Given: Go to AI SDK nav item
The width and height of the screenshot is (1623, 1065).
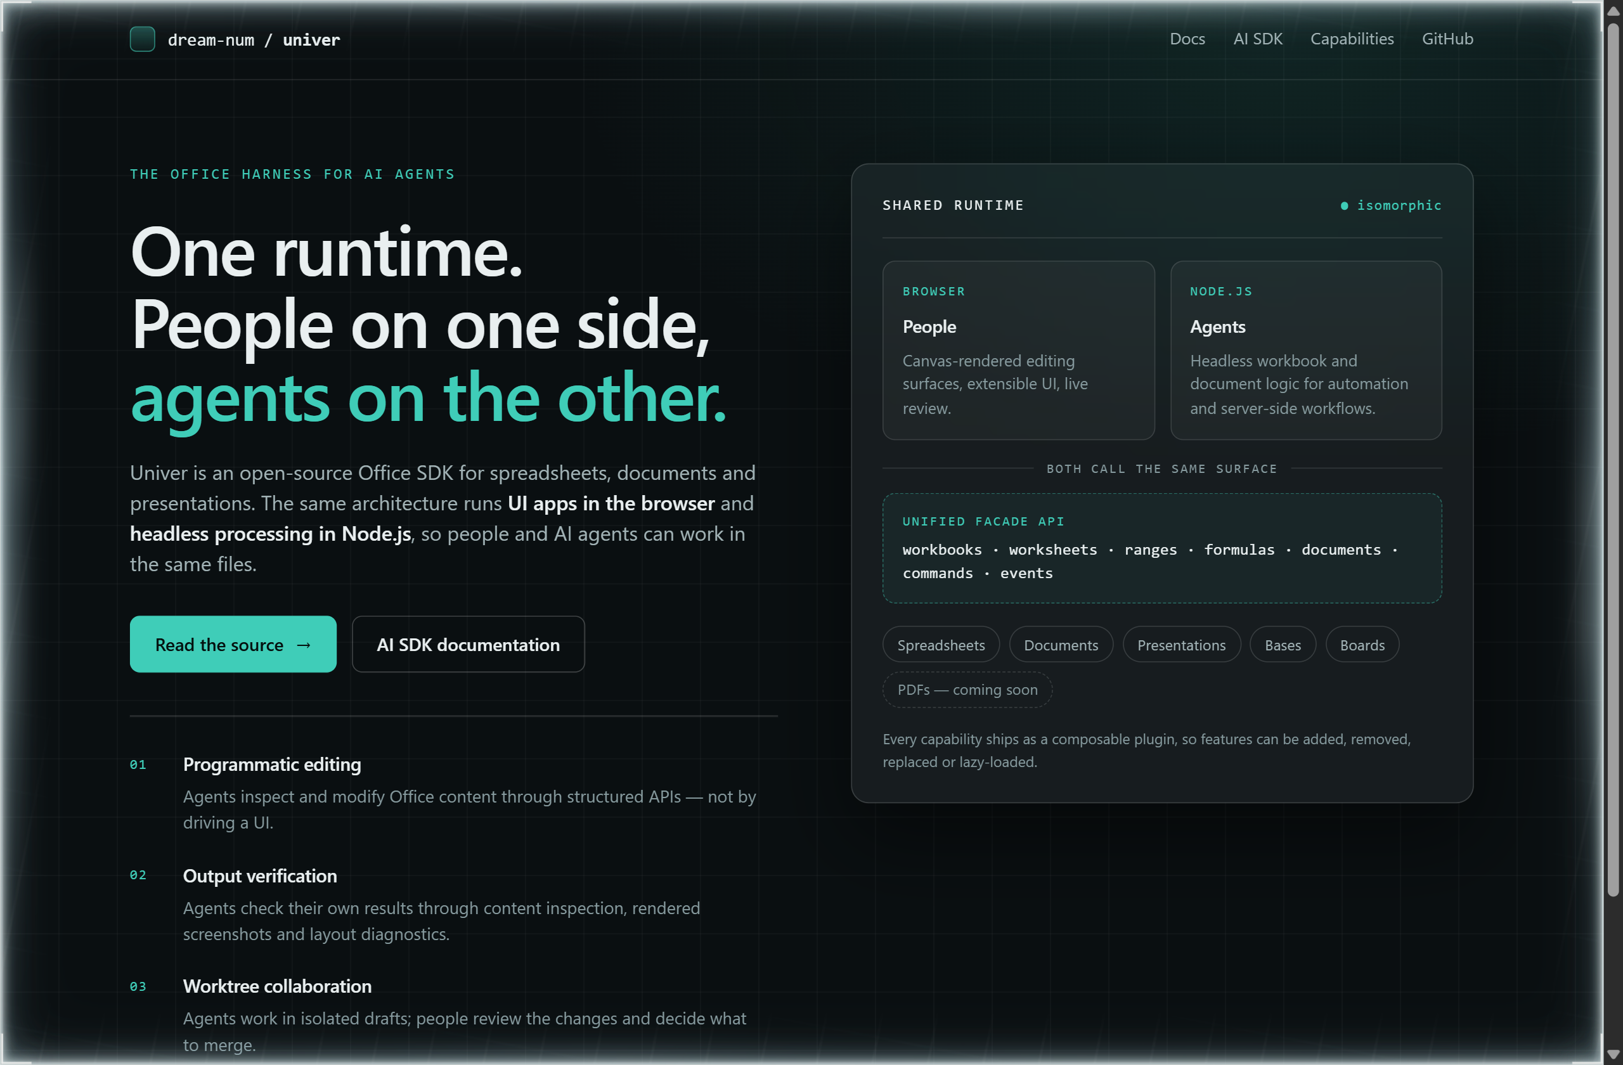Looking at the screenshot, I should pyautogui.click(x=1257, y=39).
